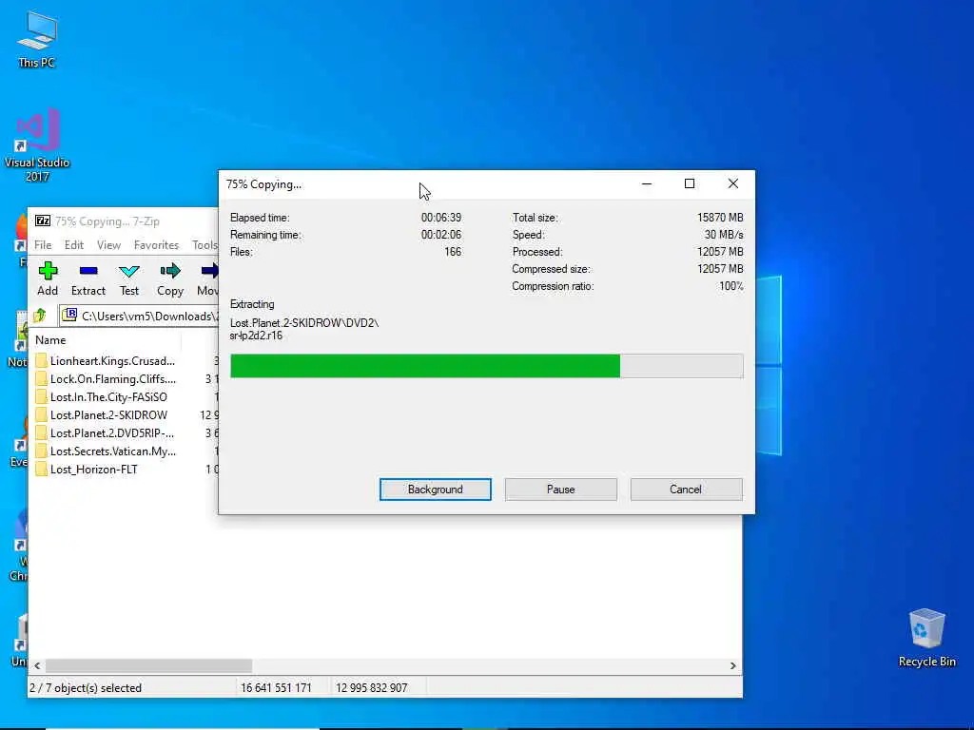
Task: Select the Lock.On.Flaming.Cliffs.... folder name
Action: tap(113, 378)
